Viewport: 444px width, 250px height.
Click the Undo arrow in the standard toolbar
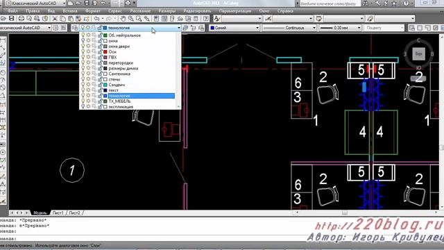pyautogui.click(x=96, y=19)
